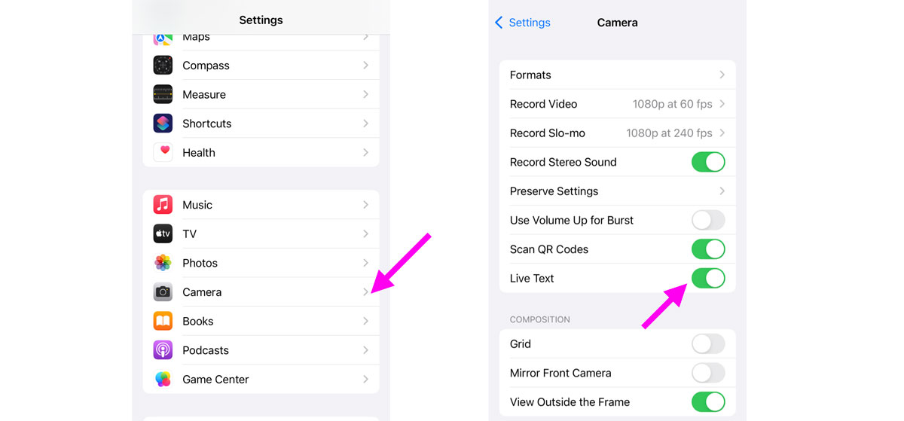The height and width of the screenshot is (421, 904).
Task: Open Preserve Settings
Action: pyautogui.click(x=617, y=191)
